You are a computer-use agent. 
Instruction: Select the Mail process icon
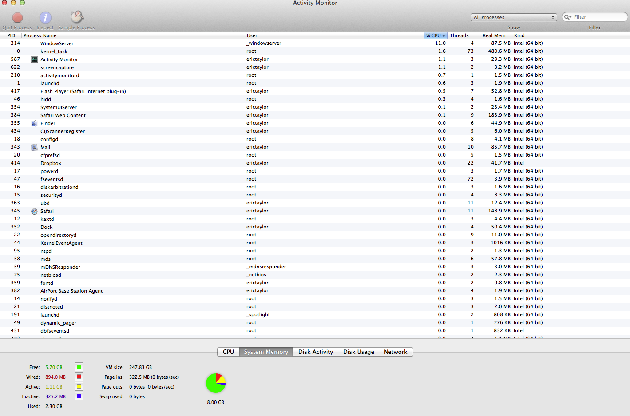[34, 147]
